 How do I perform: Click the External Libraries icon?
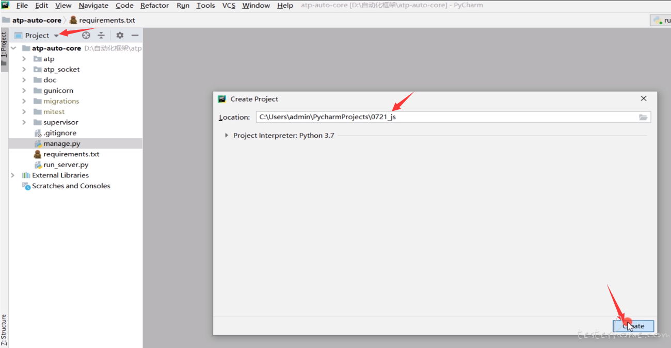(26, 175)
